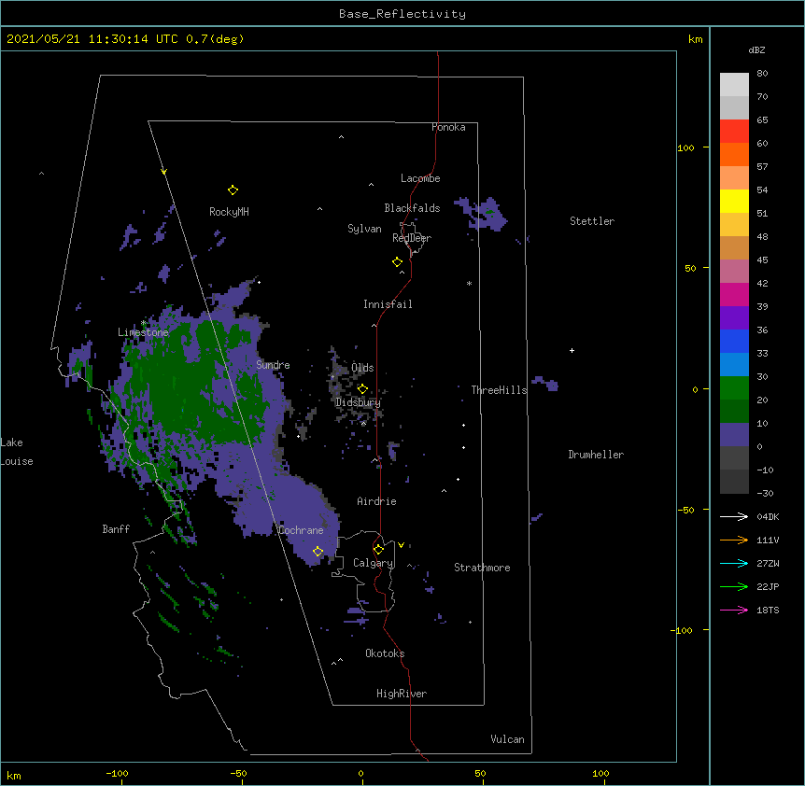Click the Sylvan town label
805x786 pixels.
364,229
